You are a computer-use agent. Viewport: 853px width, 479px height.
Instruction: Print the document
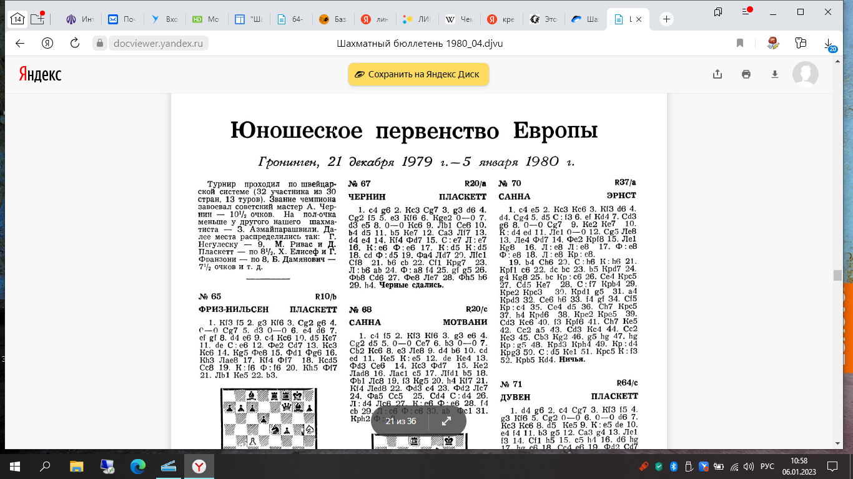tap(746, 74)
